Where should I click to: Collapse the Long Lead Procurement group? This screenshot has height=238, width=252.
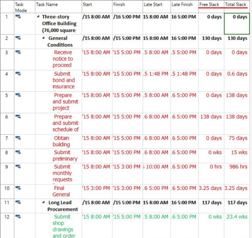[x=44, y=203]
